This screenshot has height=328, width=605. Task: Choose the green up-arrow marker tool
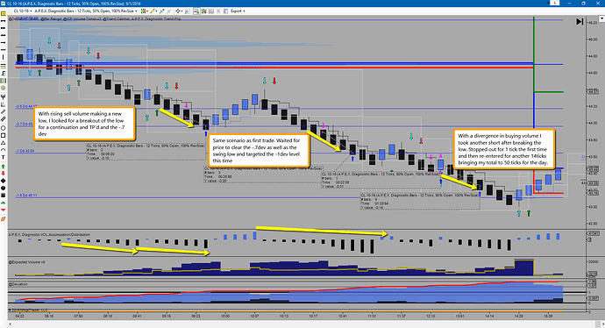click(4, 166)
